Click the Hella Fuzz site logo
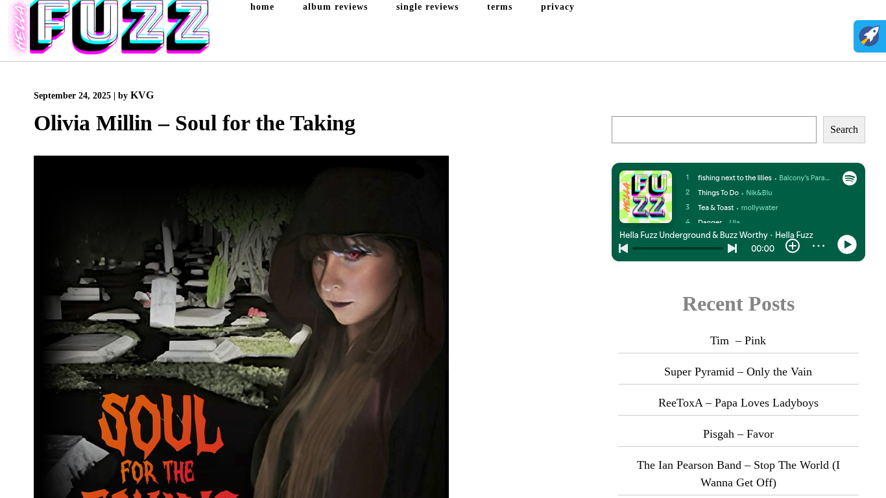Image resolution: width=886 pixels, height=498 pixels. (x=110, y=27)
